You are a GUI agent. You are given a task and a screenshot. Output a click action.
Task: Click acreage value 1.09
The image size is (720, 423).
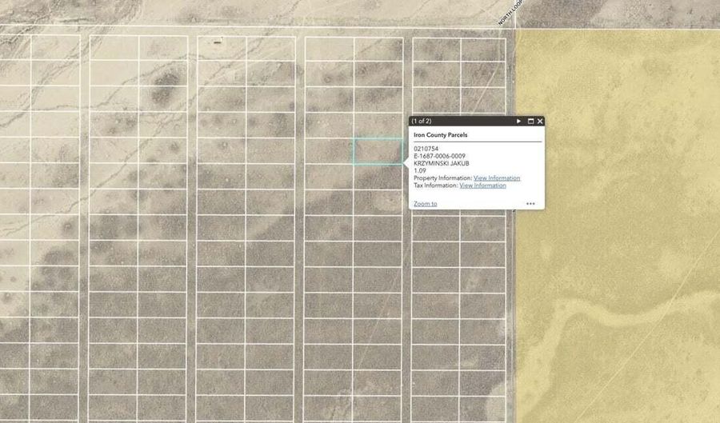(420, 170)
